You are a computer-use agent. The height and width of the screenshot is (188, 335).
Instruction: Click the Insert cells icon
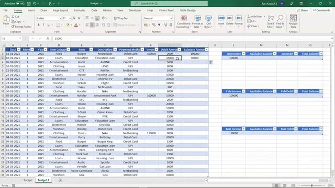[x=221, y=18]
